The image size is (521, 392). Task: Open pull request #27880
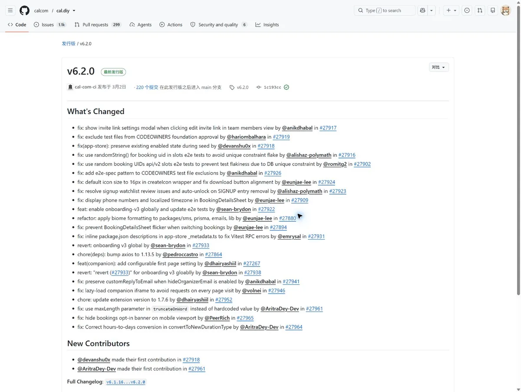287,218
